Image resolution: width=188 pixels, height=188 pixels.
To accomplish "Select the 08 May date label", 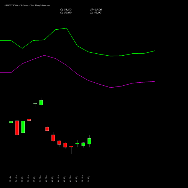I will [x=40, y=179].
